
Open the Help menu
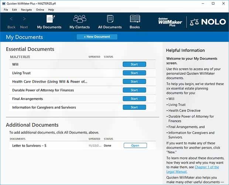click(x=51, y=10)
